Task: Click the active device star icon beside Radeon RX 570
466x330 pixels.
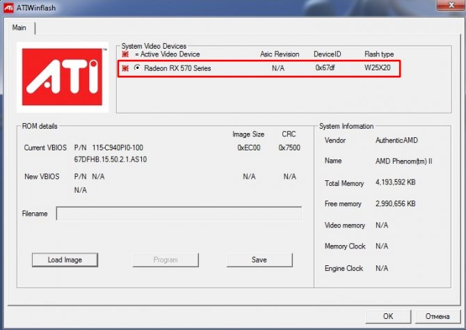Action: coord(125,68)
